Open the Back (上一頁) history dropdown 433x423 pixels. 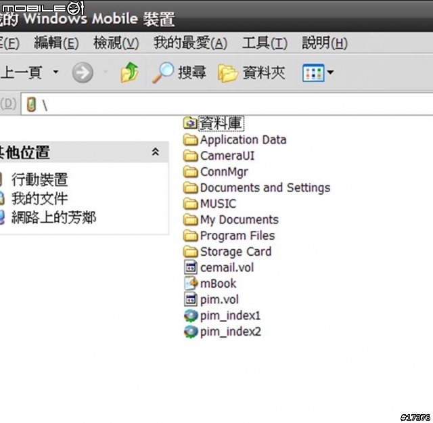click(x=55, y=72)
